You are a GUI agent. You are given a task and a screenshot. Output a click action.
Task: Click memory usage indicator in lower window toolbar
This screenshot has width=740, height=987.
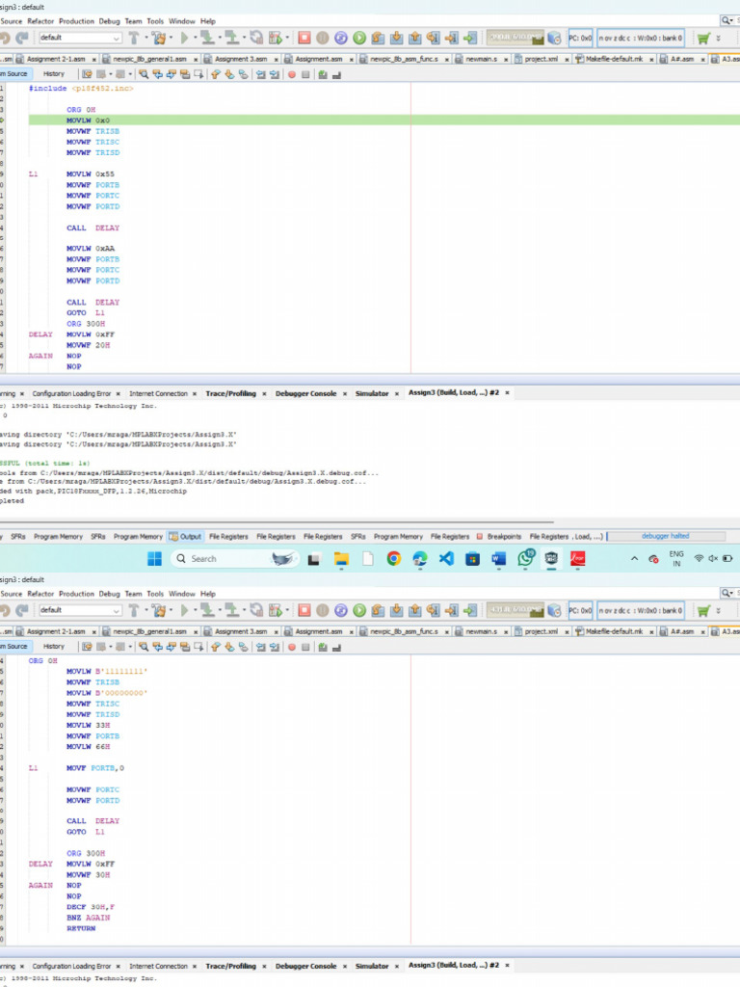515,610
